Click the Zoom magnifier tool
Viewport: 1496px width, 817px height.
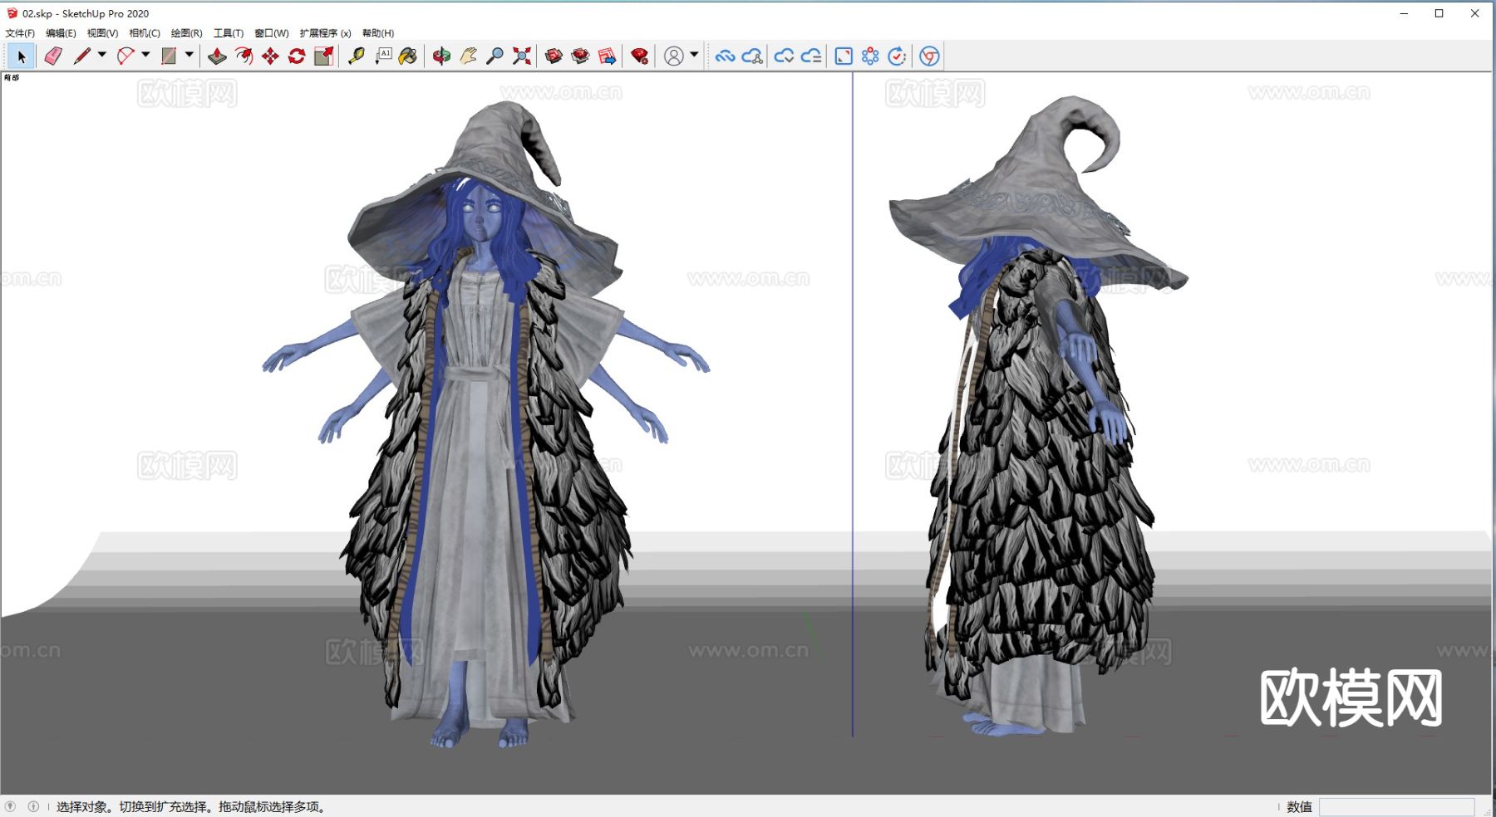[x=495, y=56]
